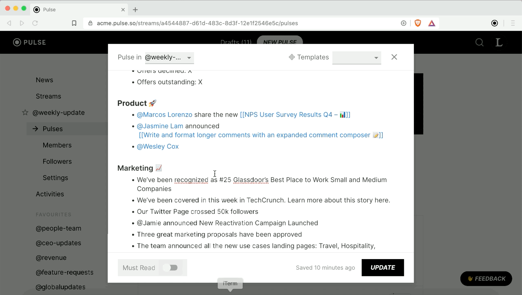Open the NPS User Survey Results link
The image size is (522, 295).
[295, 114]
